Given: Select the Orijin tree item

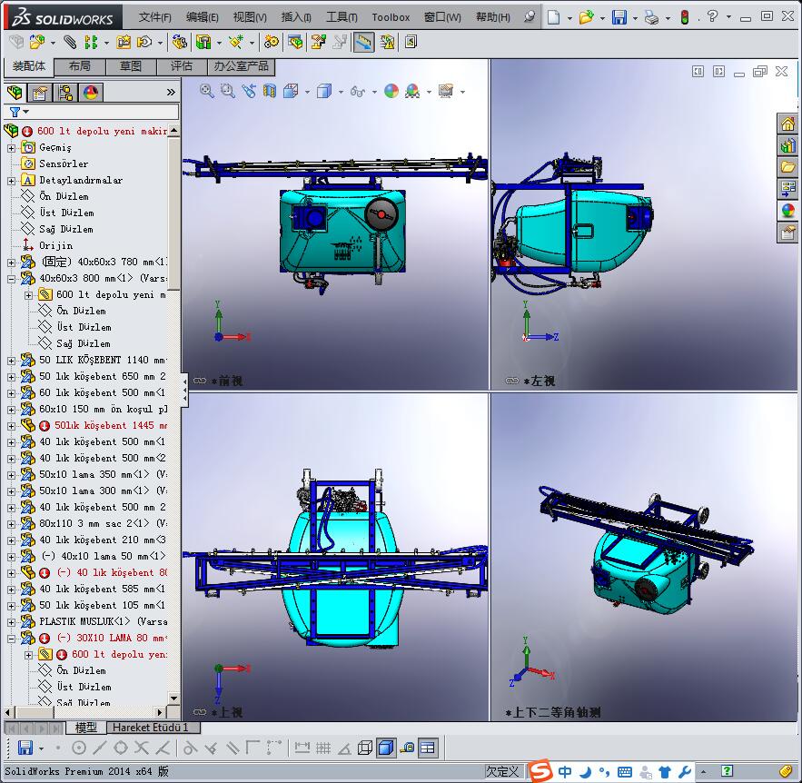Looking at the screenshot, I should [x=55, y=246].
